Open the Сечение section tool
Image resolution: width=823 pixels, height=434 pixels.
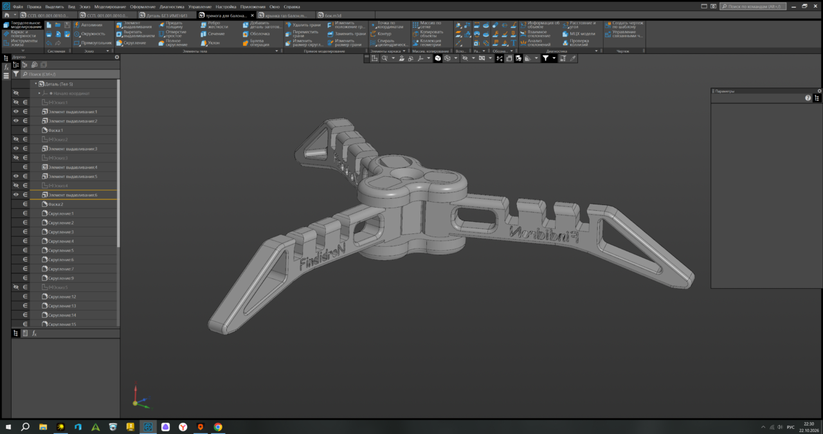[x=212, y=33]
